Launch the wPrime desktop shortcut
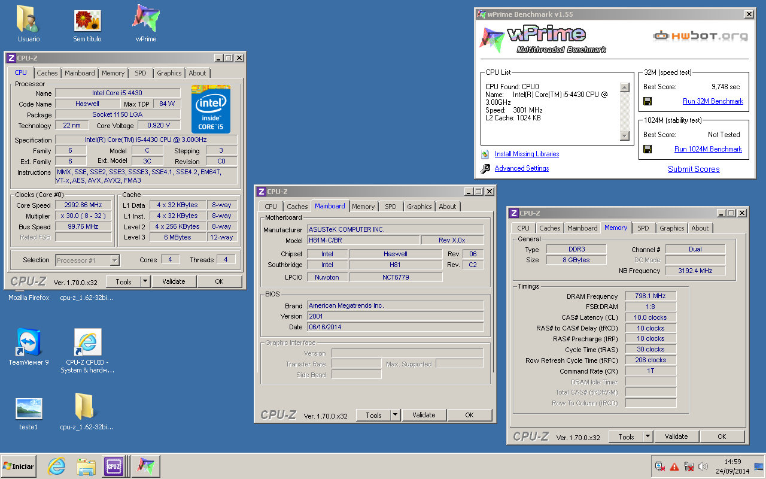The height and width of the screenshot is (479, 766). pos(146,24)
